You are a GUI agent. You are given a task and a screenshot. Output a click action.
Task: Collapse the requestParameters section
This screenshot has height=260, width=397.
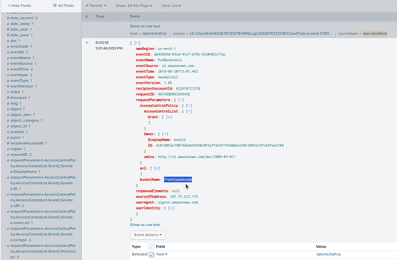click(181, 100)
